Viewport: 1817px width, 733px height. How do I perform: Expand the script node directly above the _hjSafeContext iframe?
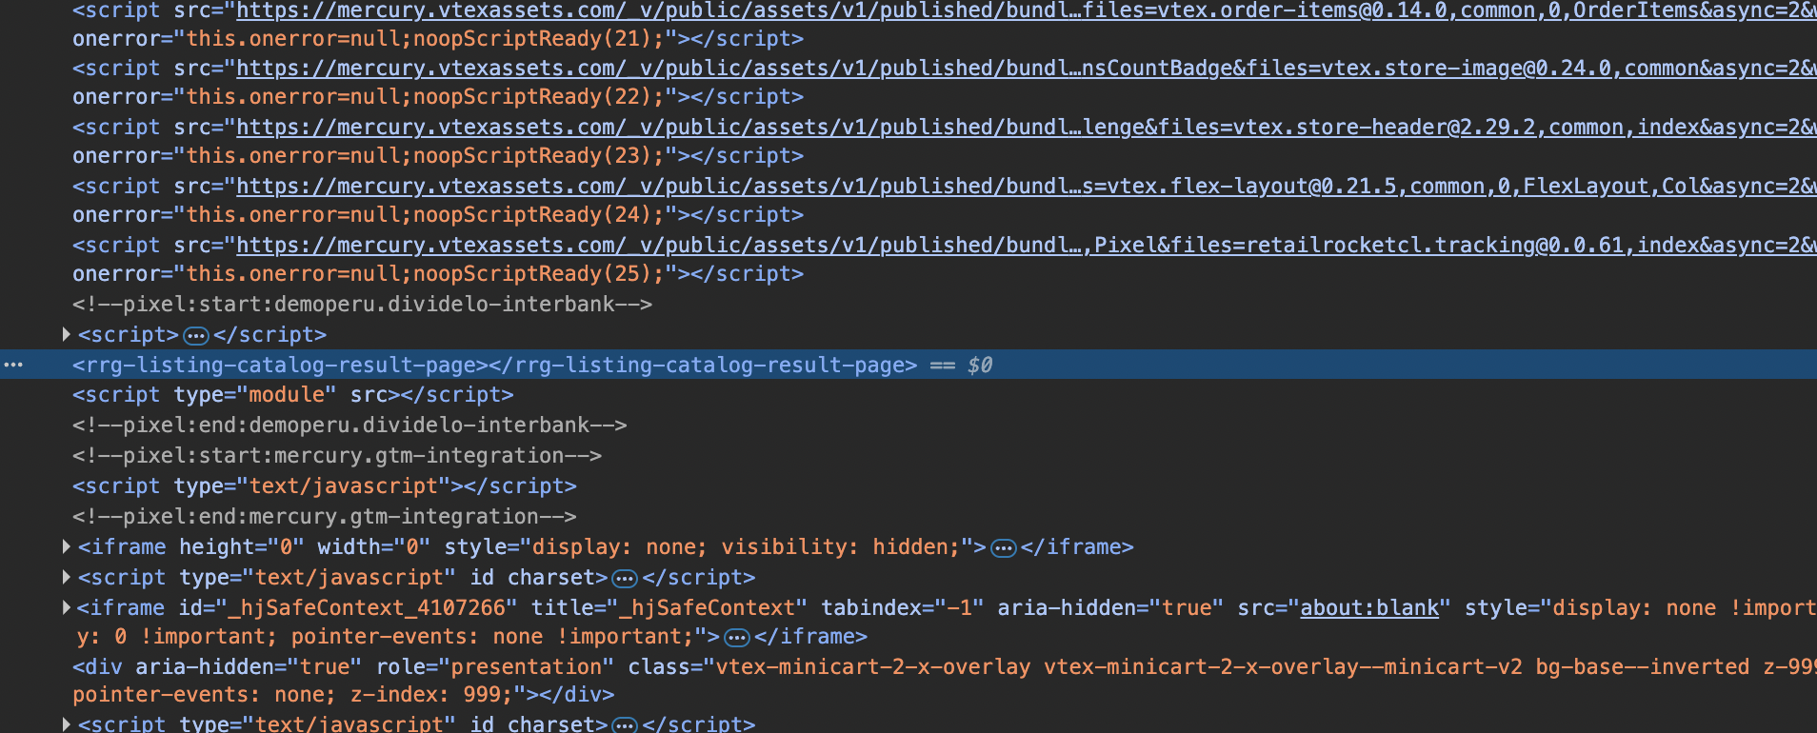66,577
